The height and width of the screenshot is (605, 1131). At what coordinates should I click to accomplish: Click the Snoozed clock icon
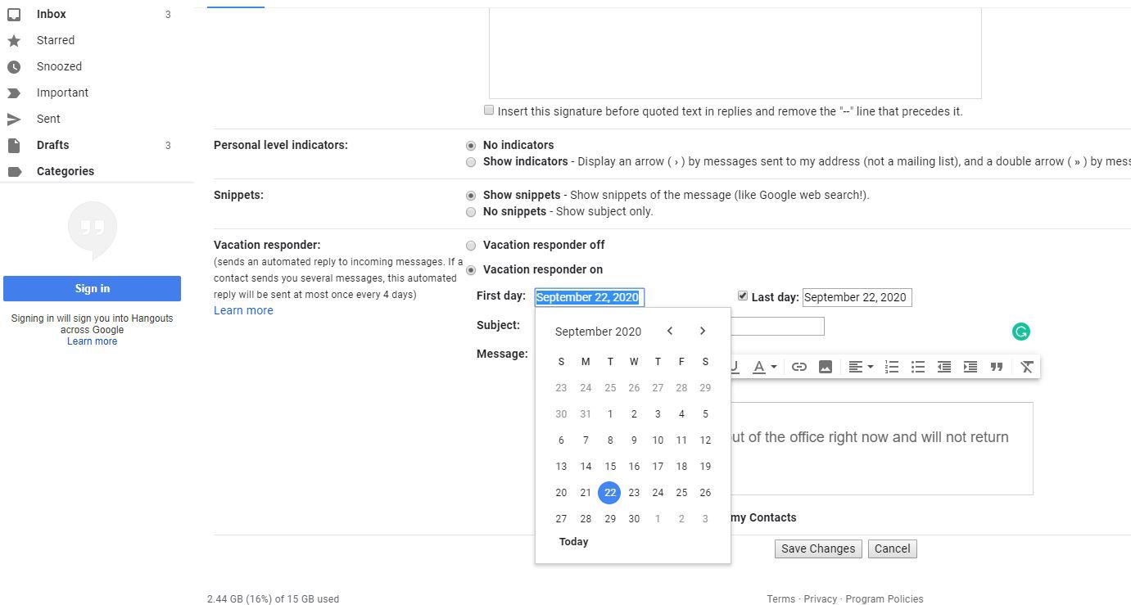click(14, 66)
